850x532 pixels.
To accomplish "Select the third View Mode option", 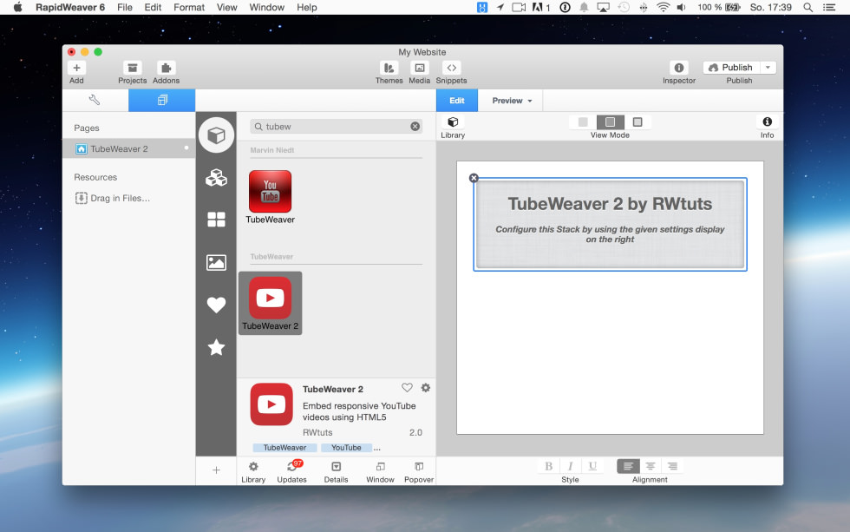I will point(637,122).
